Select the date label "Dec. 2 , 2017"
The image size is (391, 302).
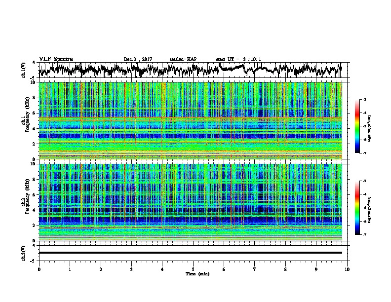138,59
